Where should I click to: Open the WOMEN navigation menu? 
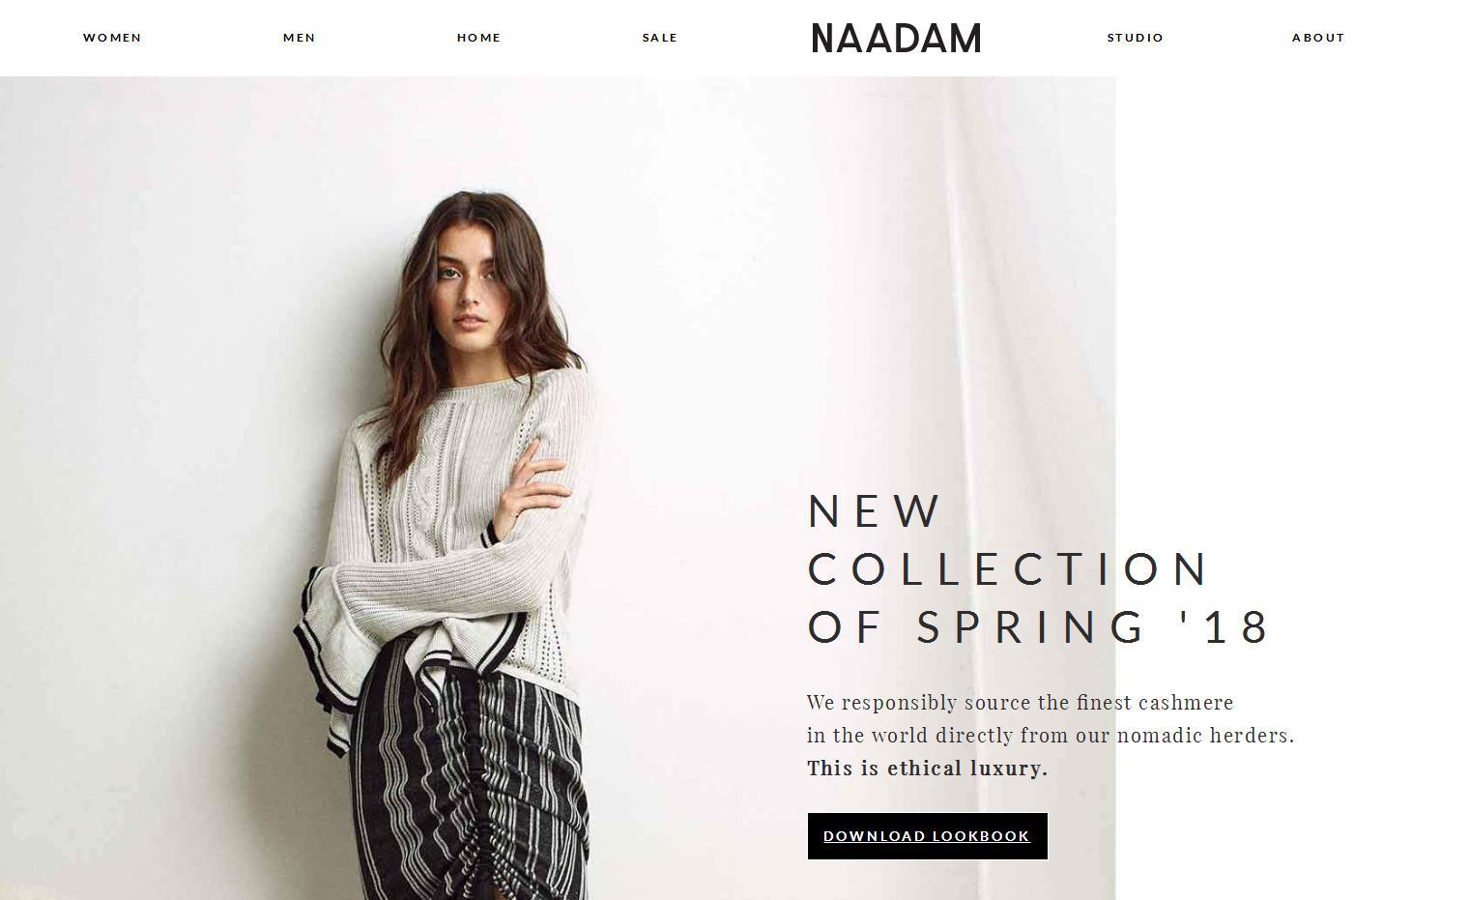point(112,38)
